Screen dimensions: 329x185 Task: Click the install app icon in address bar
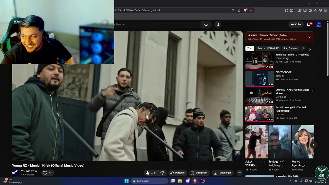[x=233, y=10]
